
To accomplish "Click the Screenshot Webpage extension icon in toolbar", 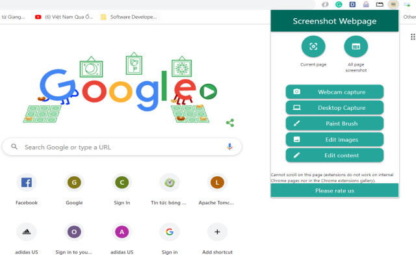I will tap(393, 5).
